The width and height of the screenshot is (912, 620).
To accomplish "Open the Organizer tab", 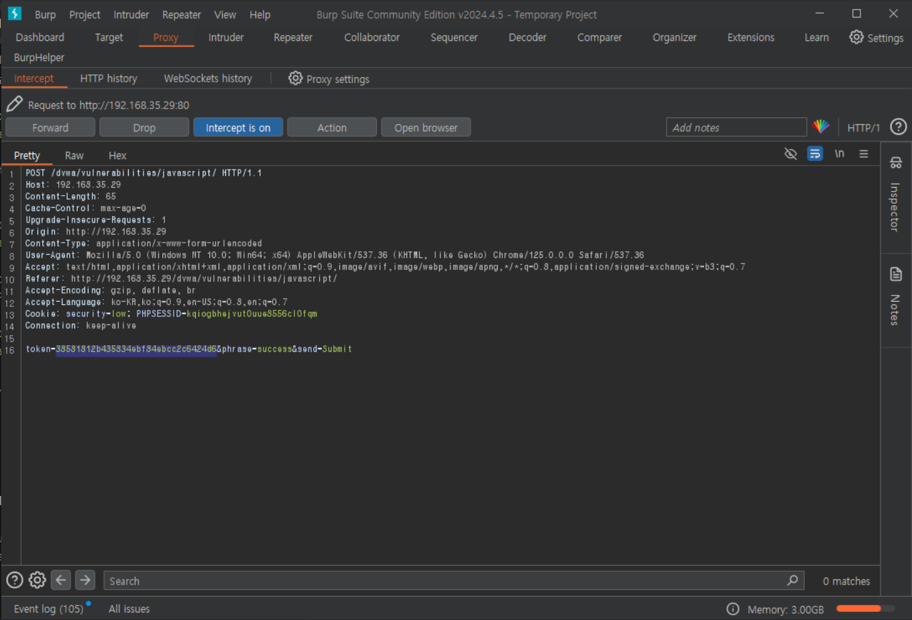I will (x=675, y=38).
